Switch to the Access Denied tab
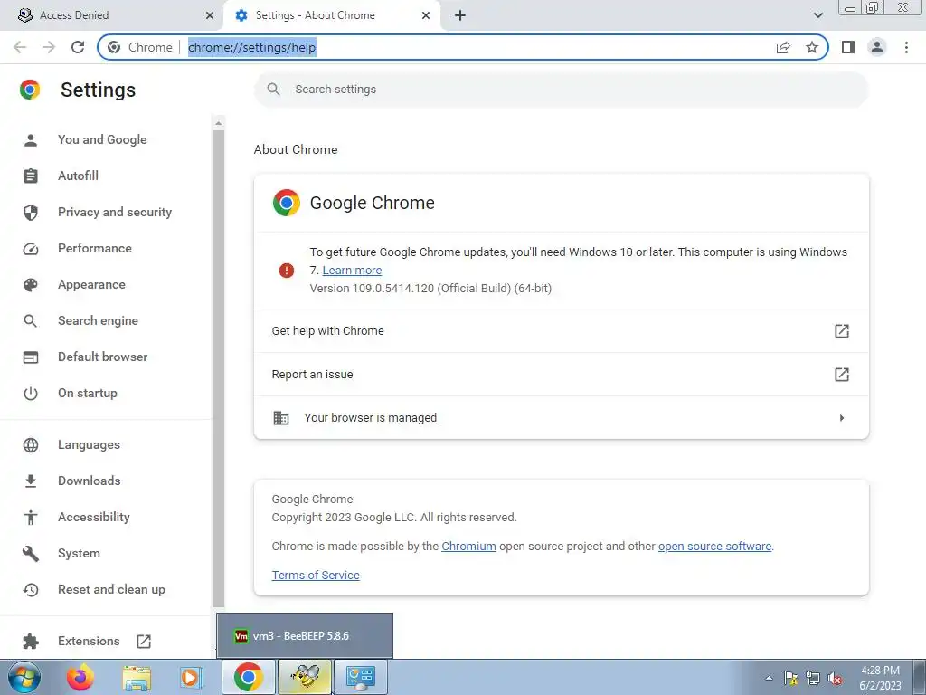The image size is (926, 695). (111, 15)
